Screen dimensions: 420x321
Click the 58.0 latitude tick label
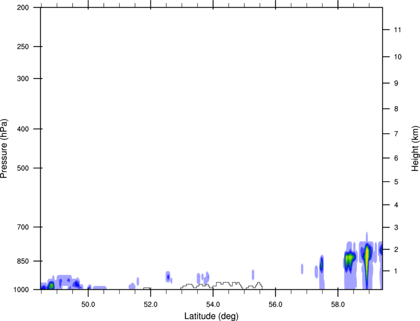coord(338,305)
